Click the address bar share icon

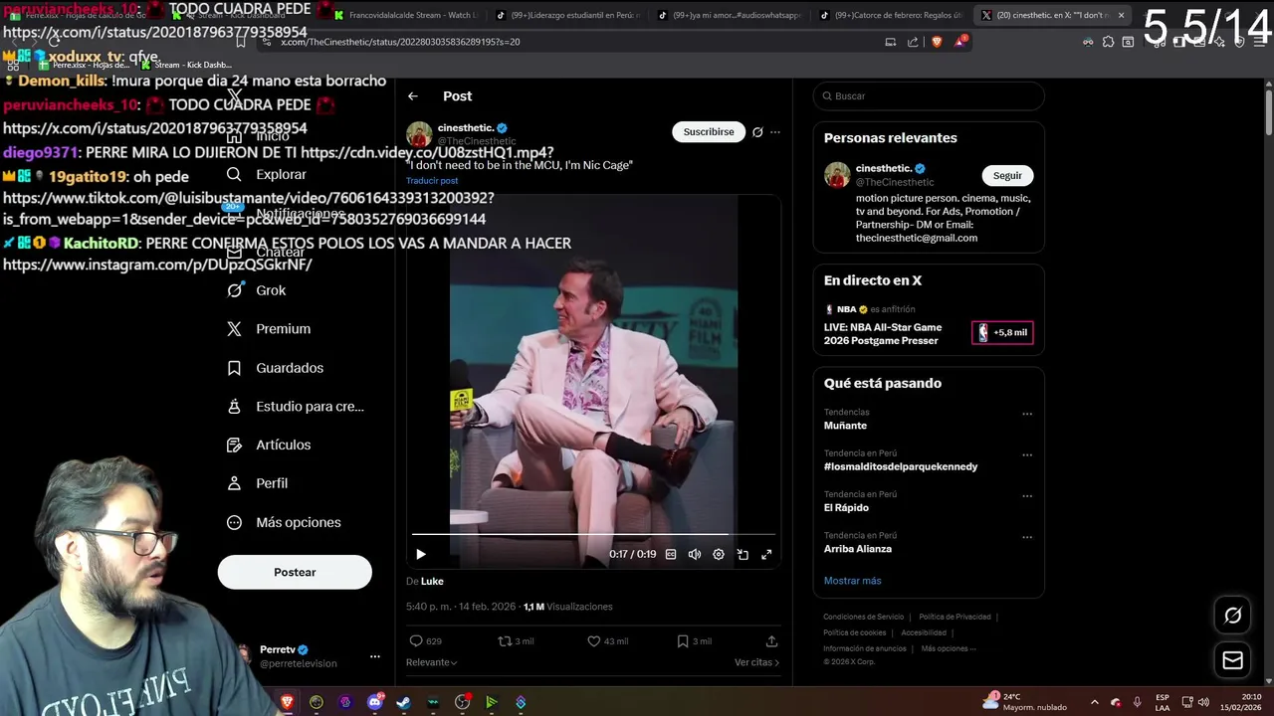913,42
